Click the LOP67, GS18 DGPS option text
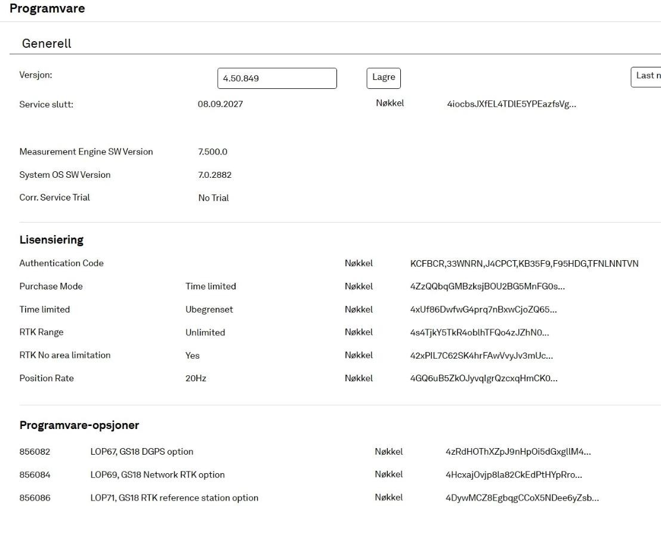The image size is (661, 537). coord(141,452)
